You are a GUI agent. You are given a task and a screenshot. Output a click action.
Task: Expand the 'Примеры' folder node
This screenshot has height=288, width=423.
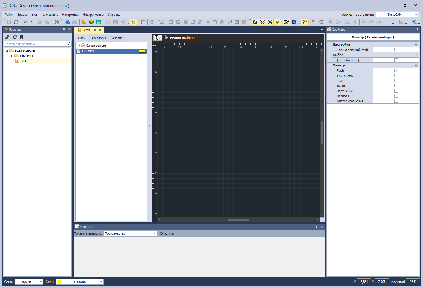(12, 56)
